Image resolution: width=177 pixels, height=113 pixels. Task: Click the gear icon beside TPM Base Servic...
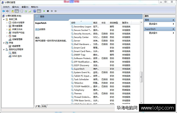click(72, 100)
